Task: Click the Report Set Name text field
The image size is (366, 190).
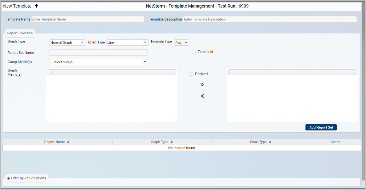Action: (x=98, y=53)
